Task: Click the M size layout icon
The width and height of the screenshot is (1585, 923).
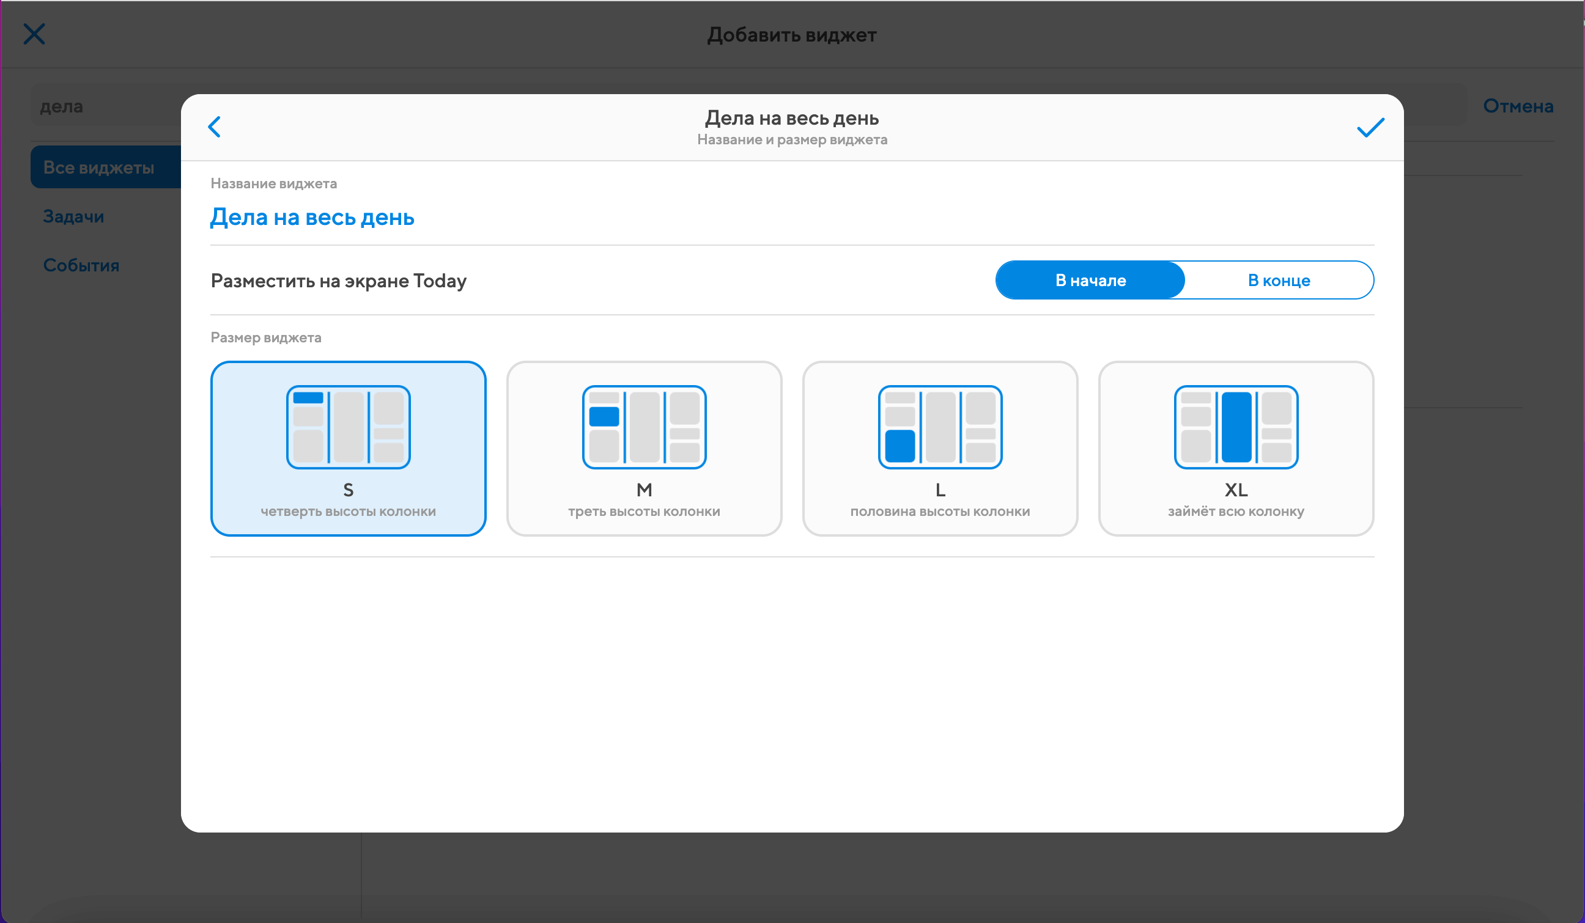Action: tap(644, 427)
